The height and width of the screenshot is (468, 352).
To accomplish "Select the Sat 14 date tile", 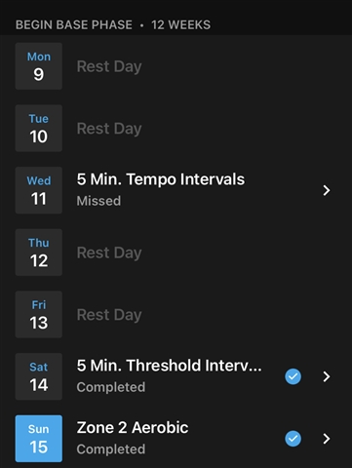I will (x=39, y=376).
